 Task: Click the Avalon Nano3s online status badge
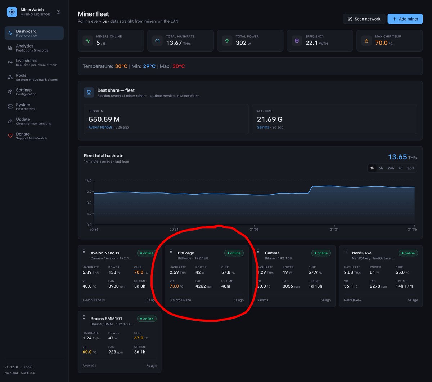(x=147, y=253)
